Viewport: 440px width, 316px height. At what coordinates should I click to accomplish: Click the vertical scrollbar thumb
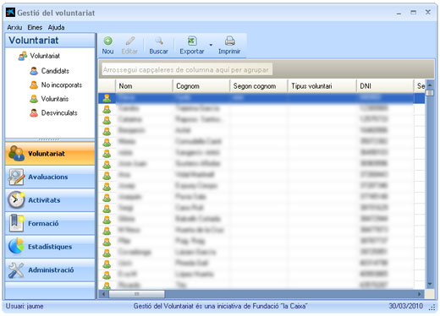pyautogui.click(x=430, y=93)
